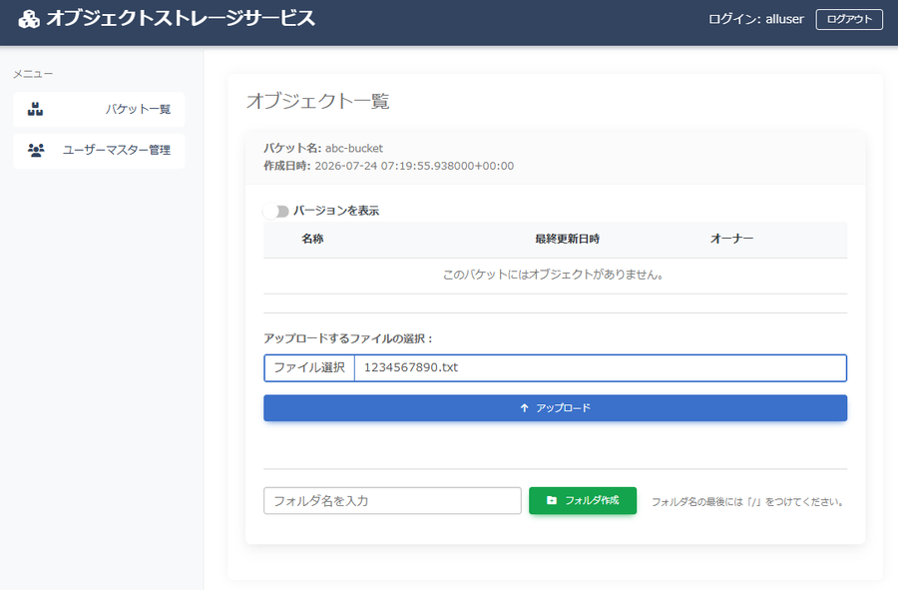This screenshot has width=898, height=590.
Task: Click the フォルダ作成 button
Action: 583,500
